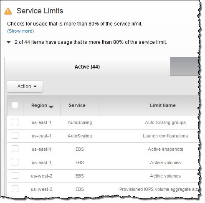The image size is (205, 203).
Task: Toggle the select-all checkbox in header
Action: point(15,105)
